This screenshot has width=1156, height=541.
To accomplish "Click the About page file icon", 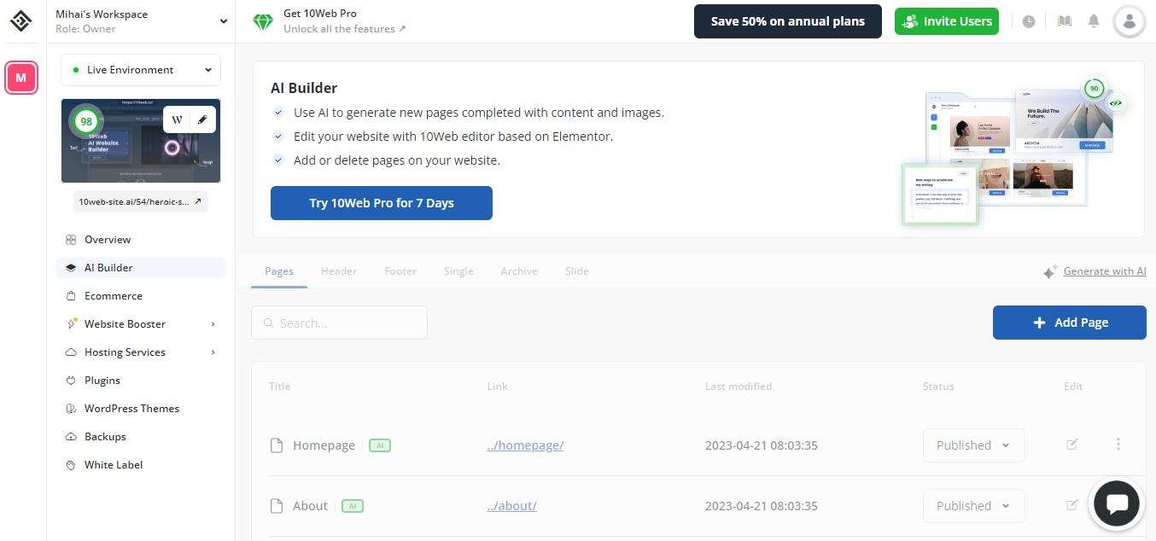I will click(x=276, y=506).
